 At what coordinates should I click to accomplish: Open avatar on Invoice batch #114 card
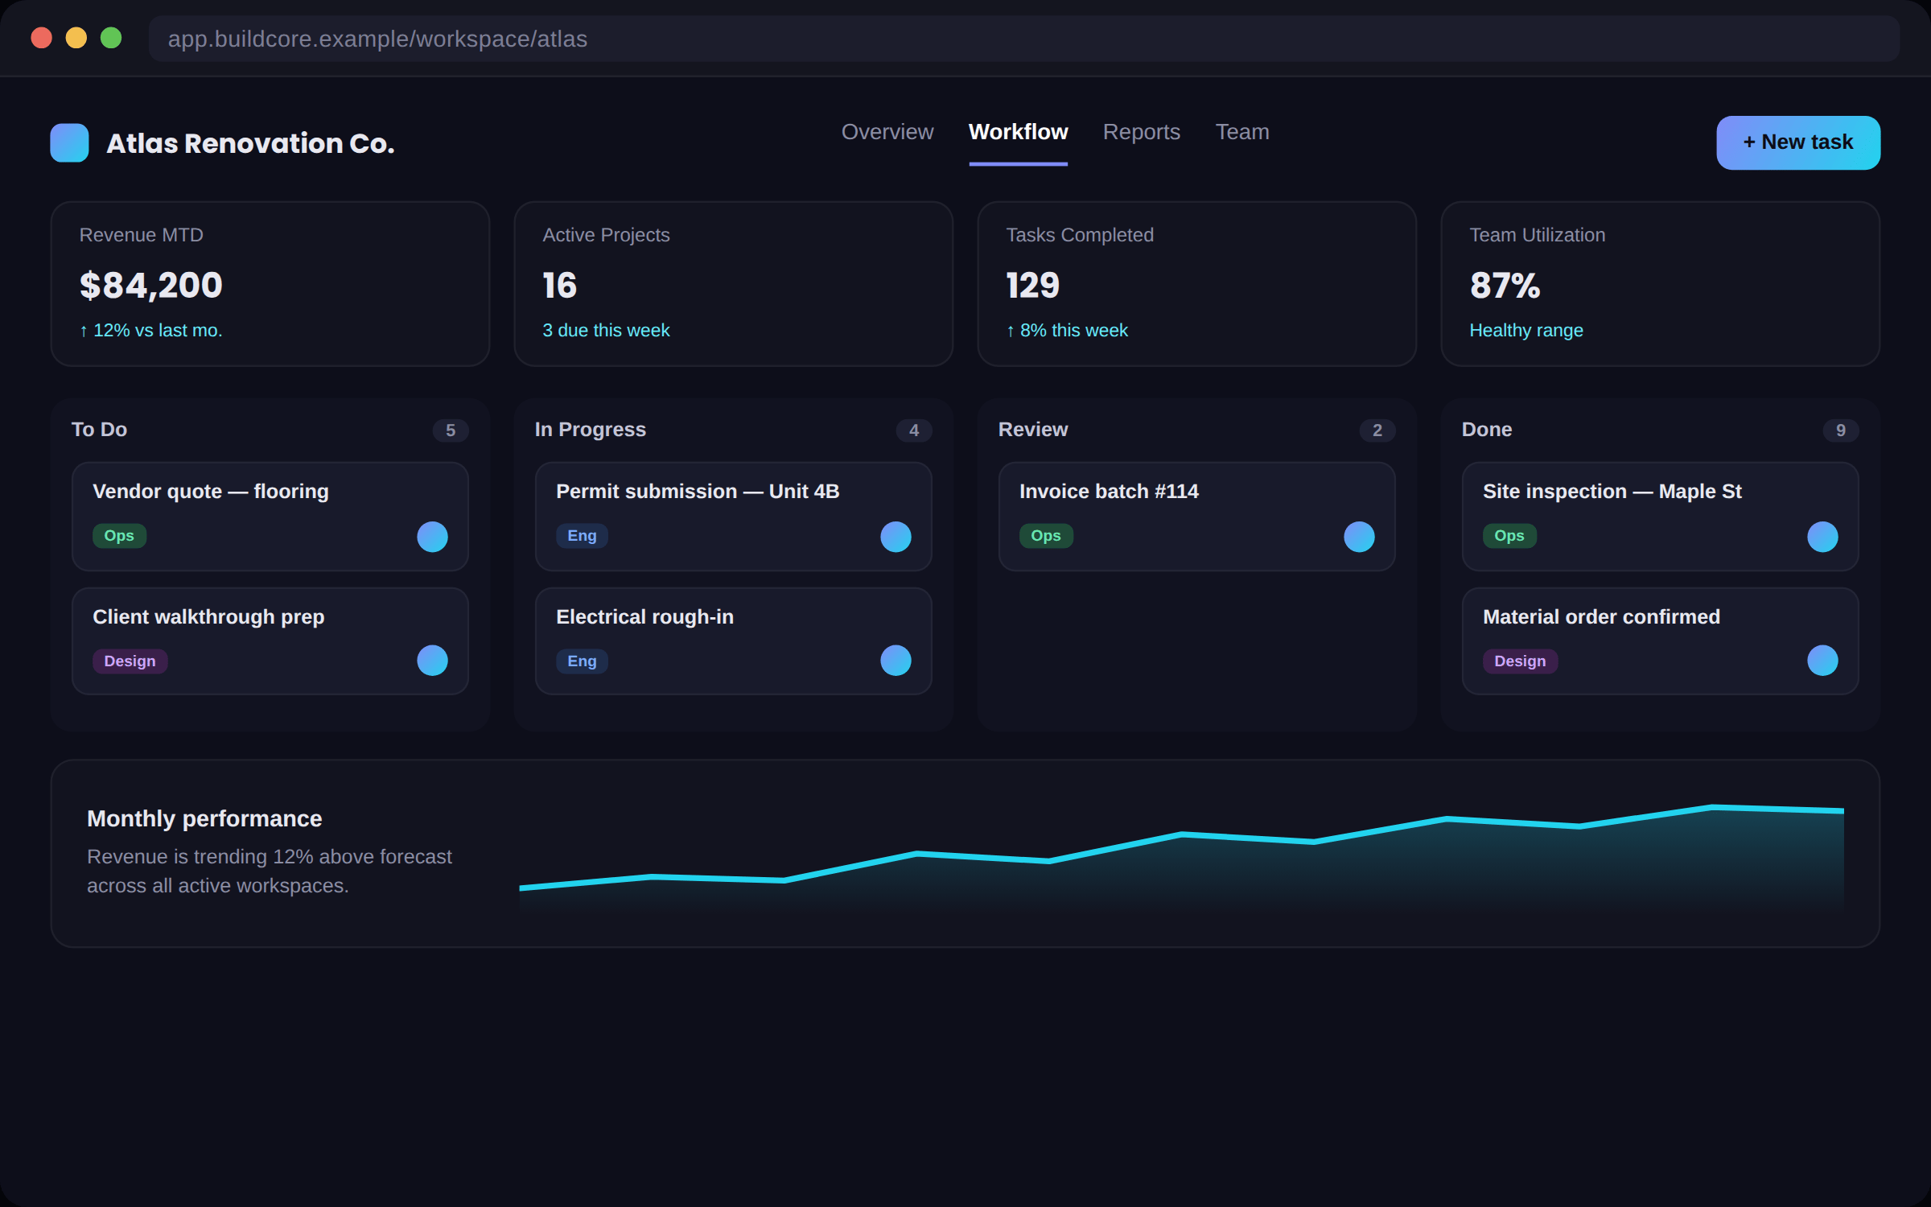(1359, 537)
